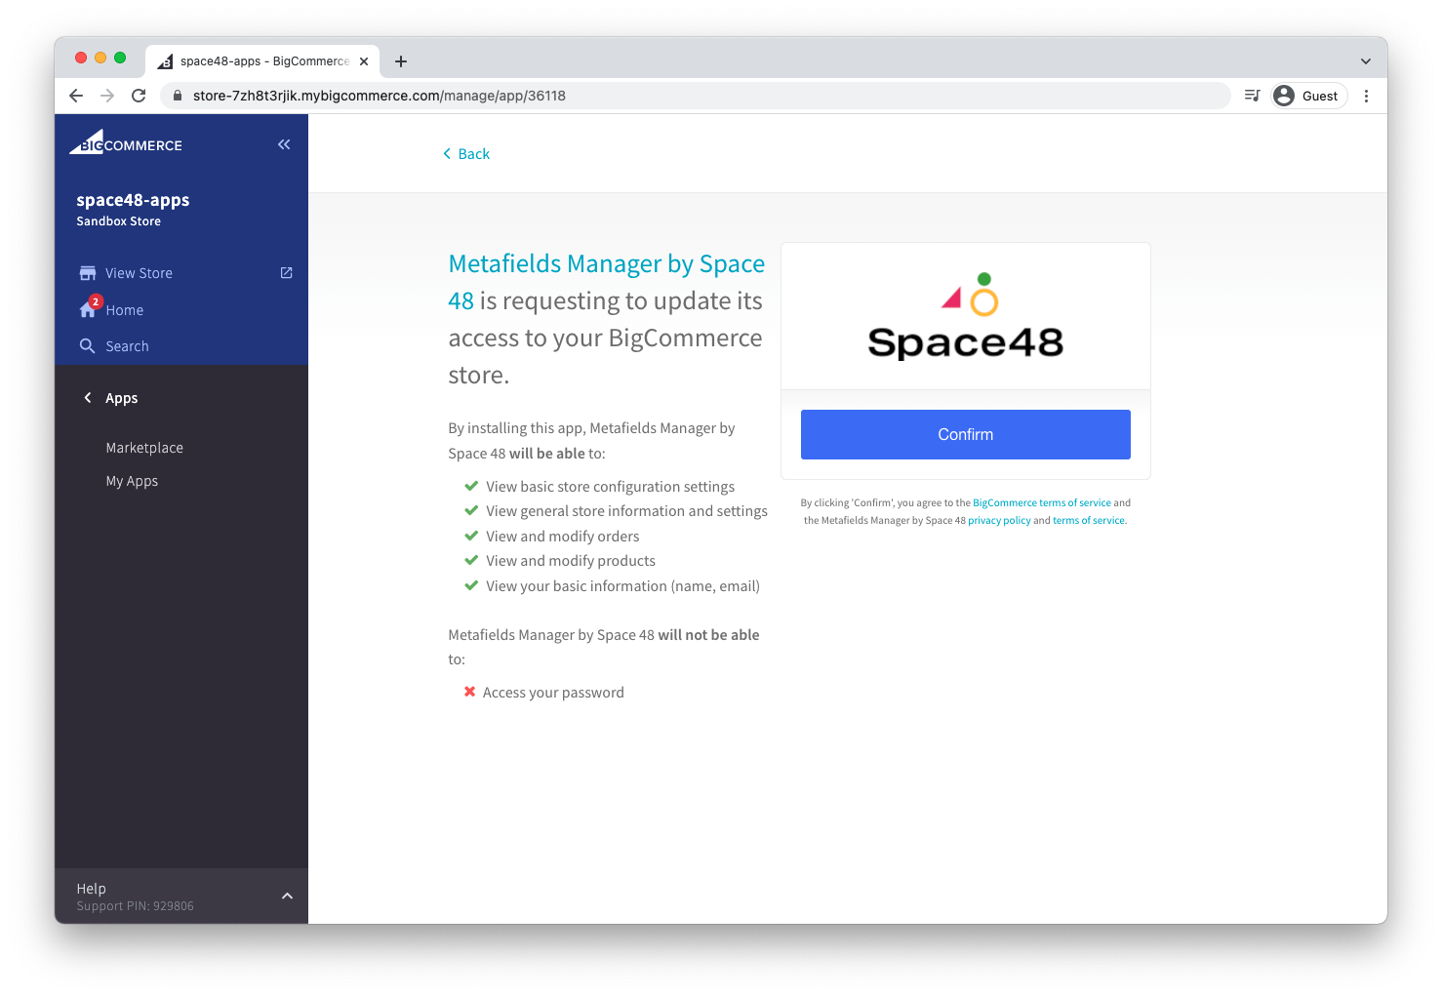Click the green checkmark beside View and modify products
1442x996 pixels.
471,560
